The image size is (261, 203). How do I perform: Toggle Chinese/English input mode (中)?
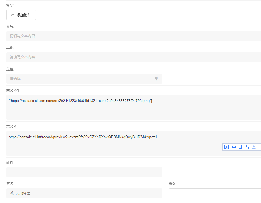tap(234, 147)
